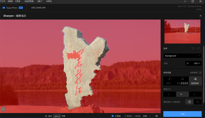Close the Sharpen edit selection panel
Image resolution: width=205 pixels, height=118 pixels.
(x=201, y=16)
